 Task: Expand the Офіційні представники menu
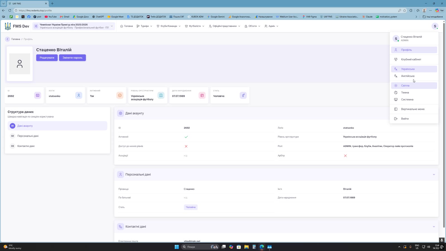click(224, 26)
